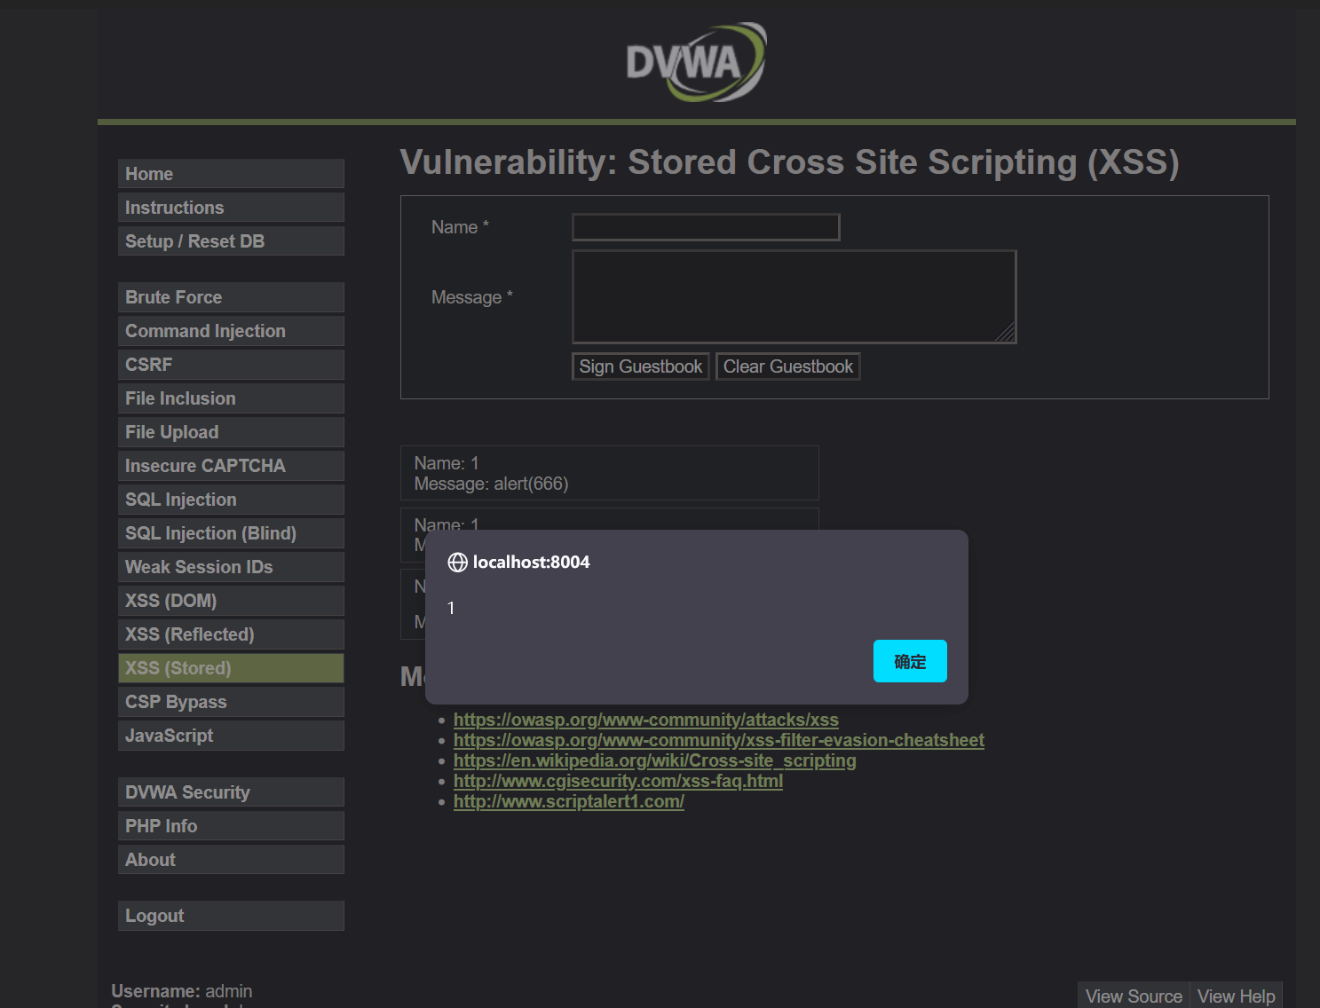
Task: Open the About page
Action: (x=231, y=860)
